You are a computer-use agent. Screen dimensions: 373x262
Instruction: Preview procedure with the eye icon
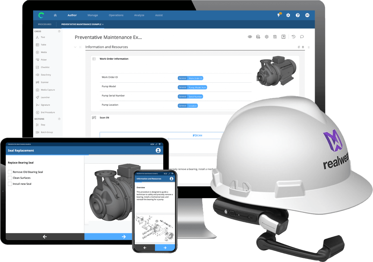coord(250,37)
